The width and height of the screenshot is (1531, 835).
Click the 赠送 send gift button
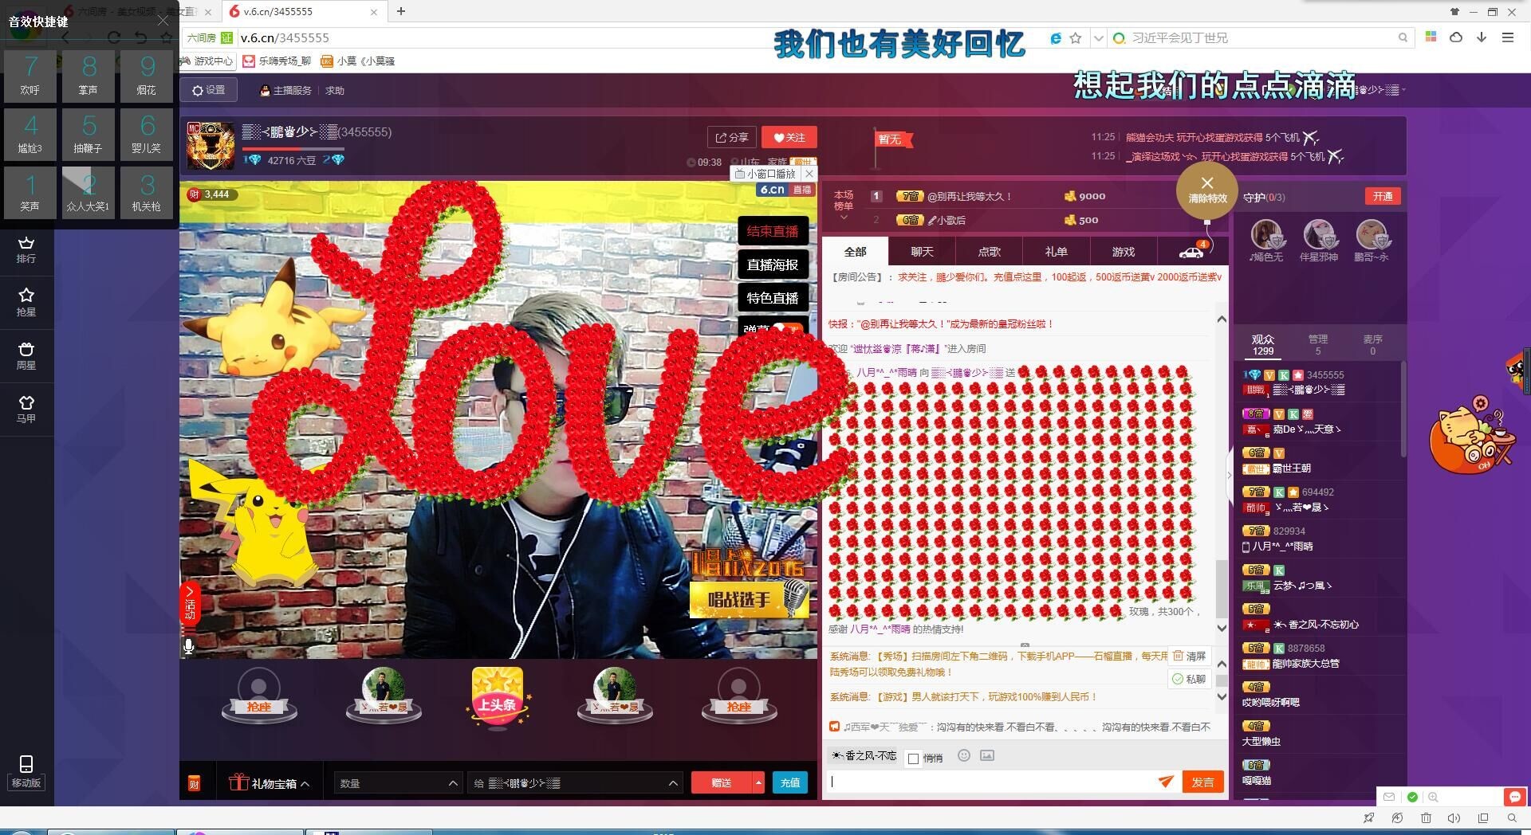tap(722, 782)
